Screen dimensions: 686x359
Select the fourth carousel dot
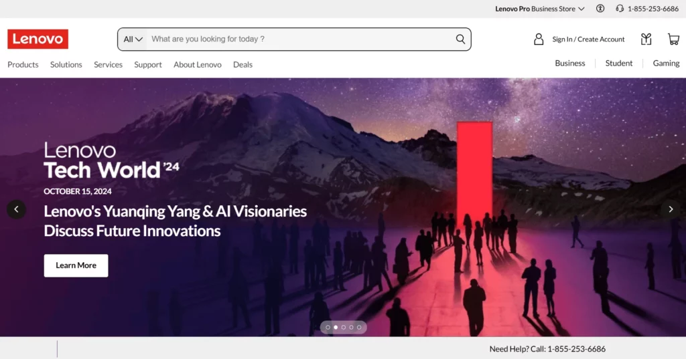point(351,327)
